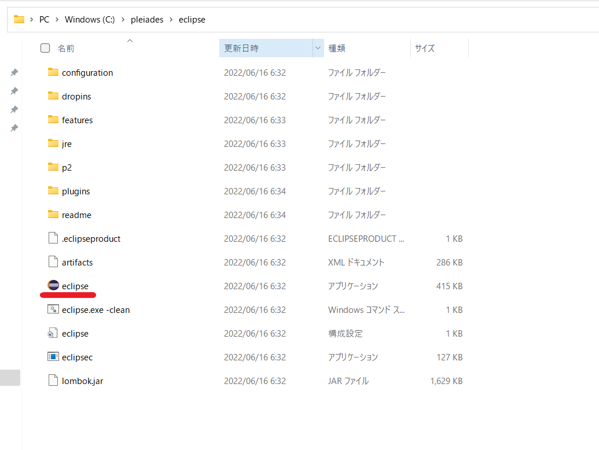Image resolution: width=599 pixels, height=450 pixels.
Task: Click the readme folder icon
Action: [x=53, y=214]
